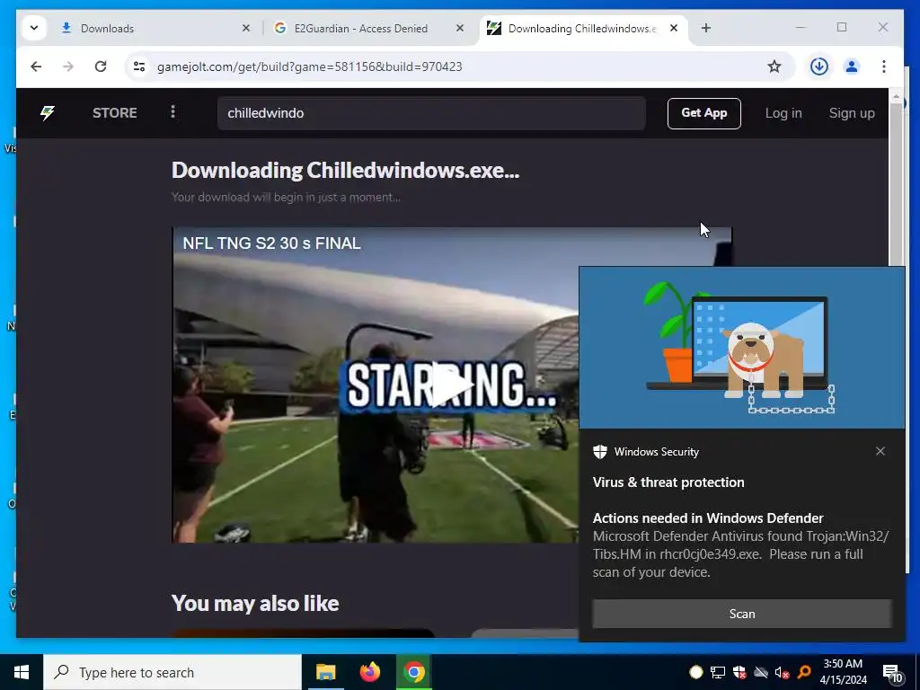
Task: Play the NFL TNG S2 video
Action: point(451,385)
